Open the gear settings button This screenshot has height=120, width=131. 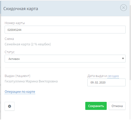click(10, 106)
